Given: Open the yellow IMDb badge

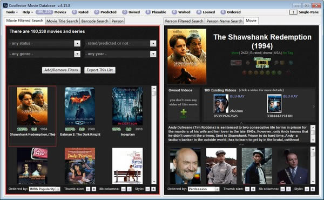Looking at the screenshot, I should pos(262,63).
